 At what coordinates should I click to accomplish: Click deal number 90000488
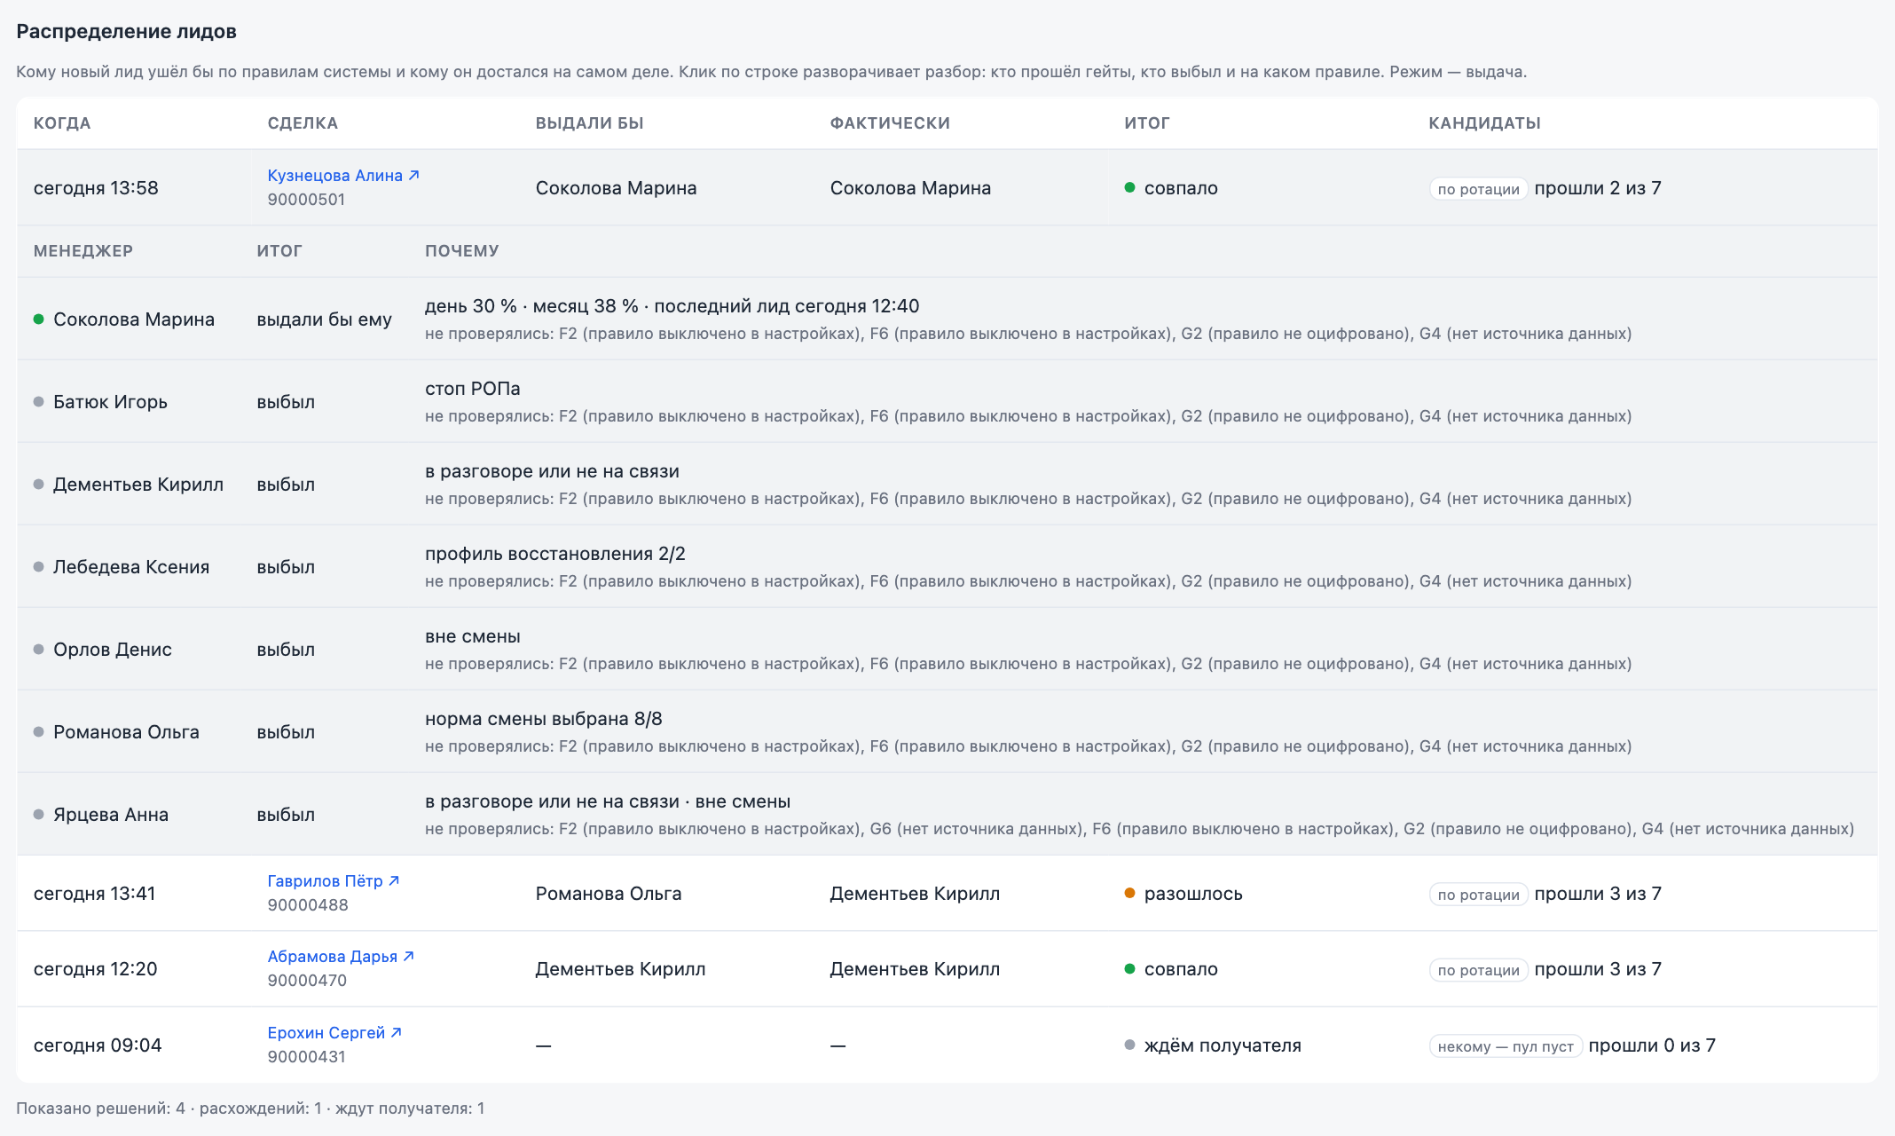click(308, 905)
